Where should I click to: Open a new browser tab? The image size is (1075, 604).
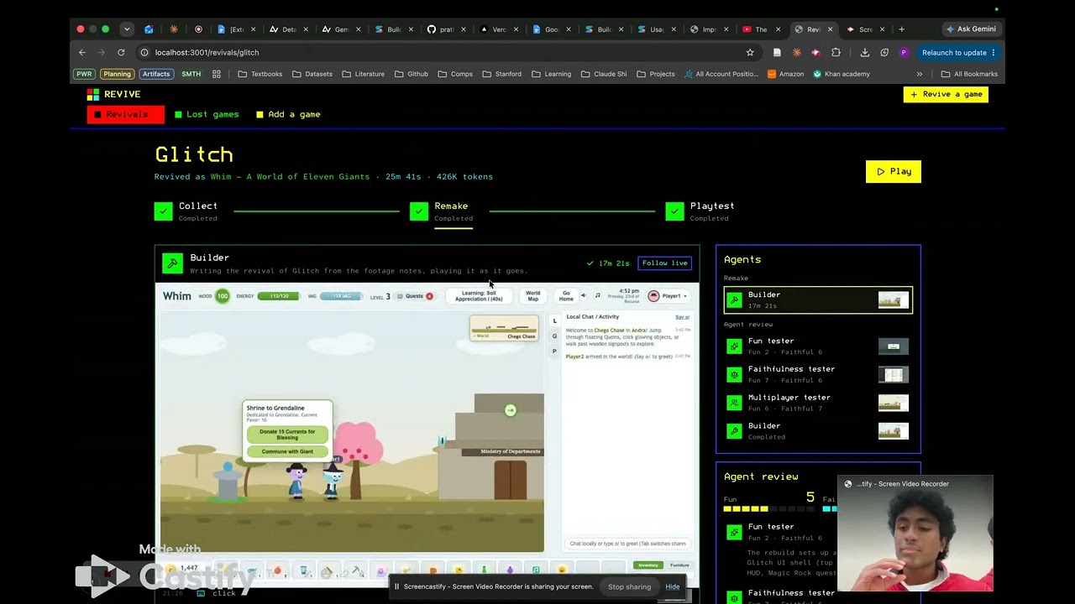(901, 29)
